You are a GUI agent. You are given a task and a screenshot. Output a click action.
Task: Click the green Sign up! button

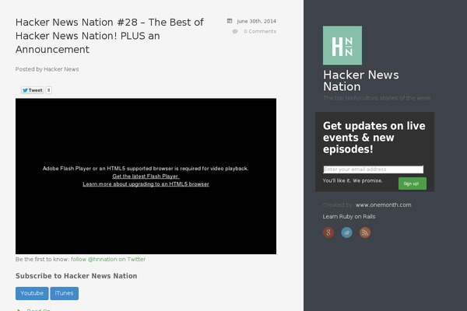click(x=413, y=183)
